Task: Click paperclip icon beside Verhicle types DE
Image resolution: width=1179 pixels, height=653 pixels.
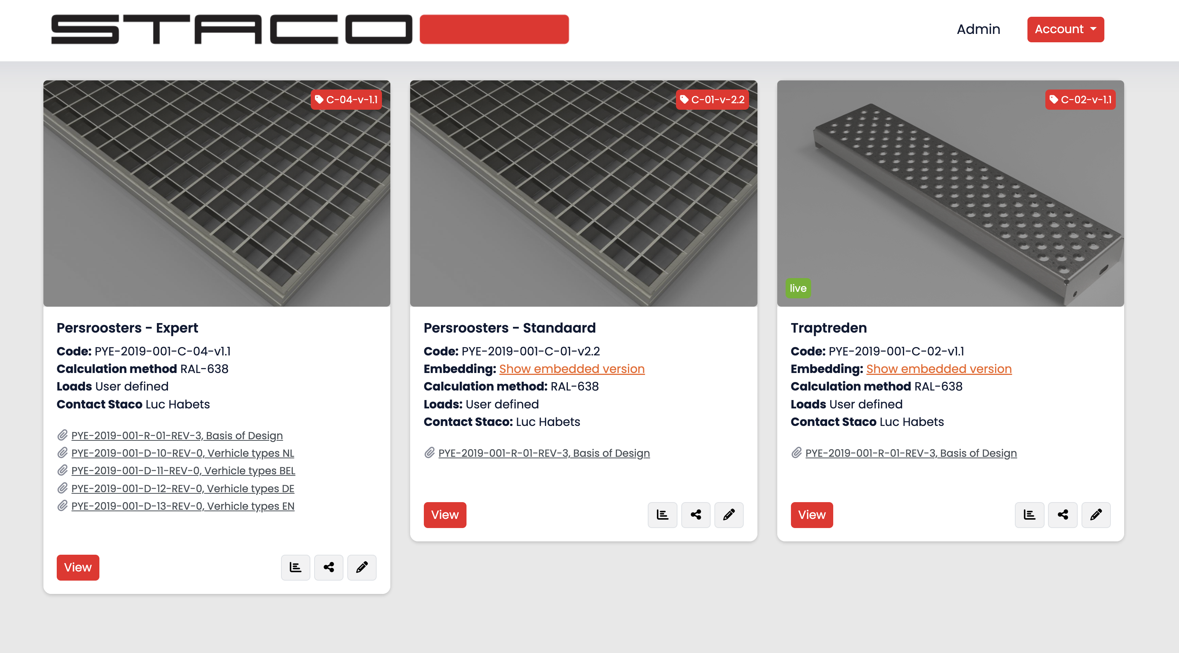Action: tap(63, 488)
